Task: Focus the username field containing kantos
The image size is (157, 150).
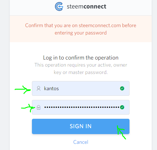Action: point(81,88)
